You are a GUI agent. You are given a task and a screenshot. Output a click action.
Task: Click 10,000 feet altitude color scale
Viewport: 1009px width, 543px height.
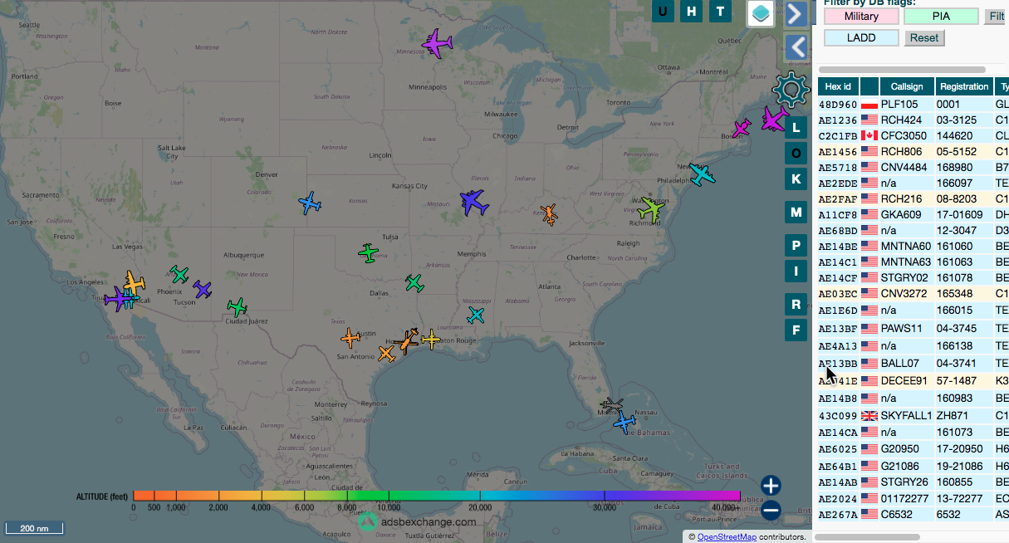point(389,496)
